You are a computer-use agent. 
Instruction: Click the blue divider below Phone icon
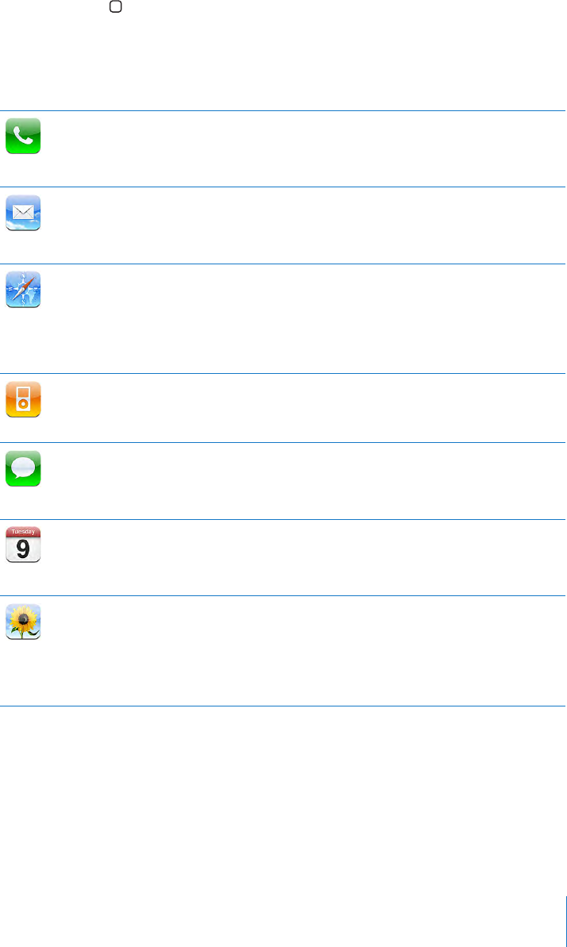pyautogui.click(x=283, y=187)
